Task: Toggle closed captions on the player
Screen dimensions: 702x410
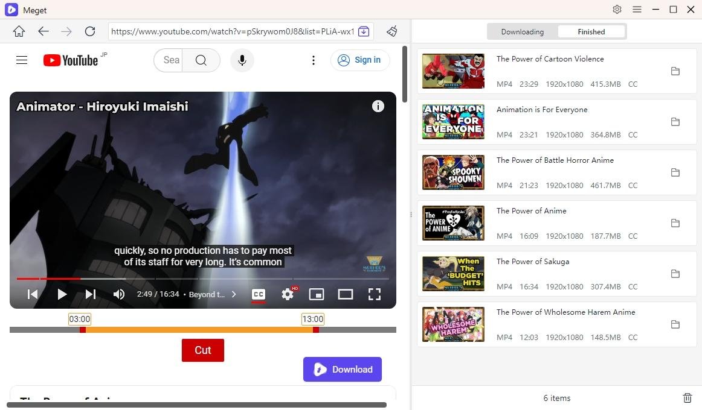Action: 259,294
